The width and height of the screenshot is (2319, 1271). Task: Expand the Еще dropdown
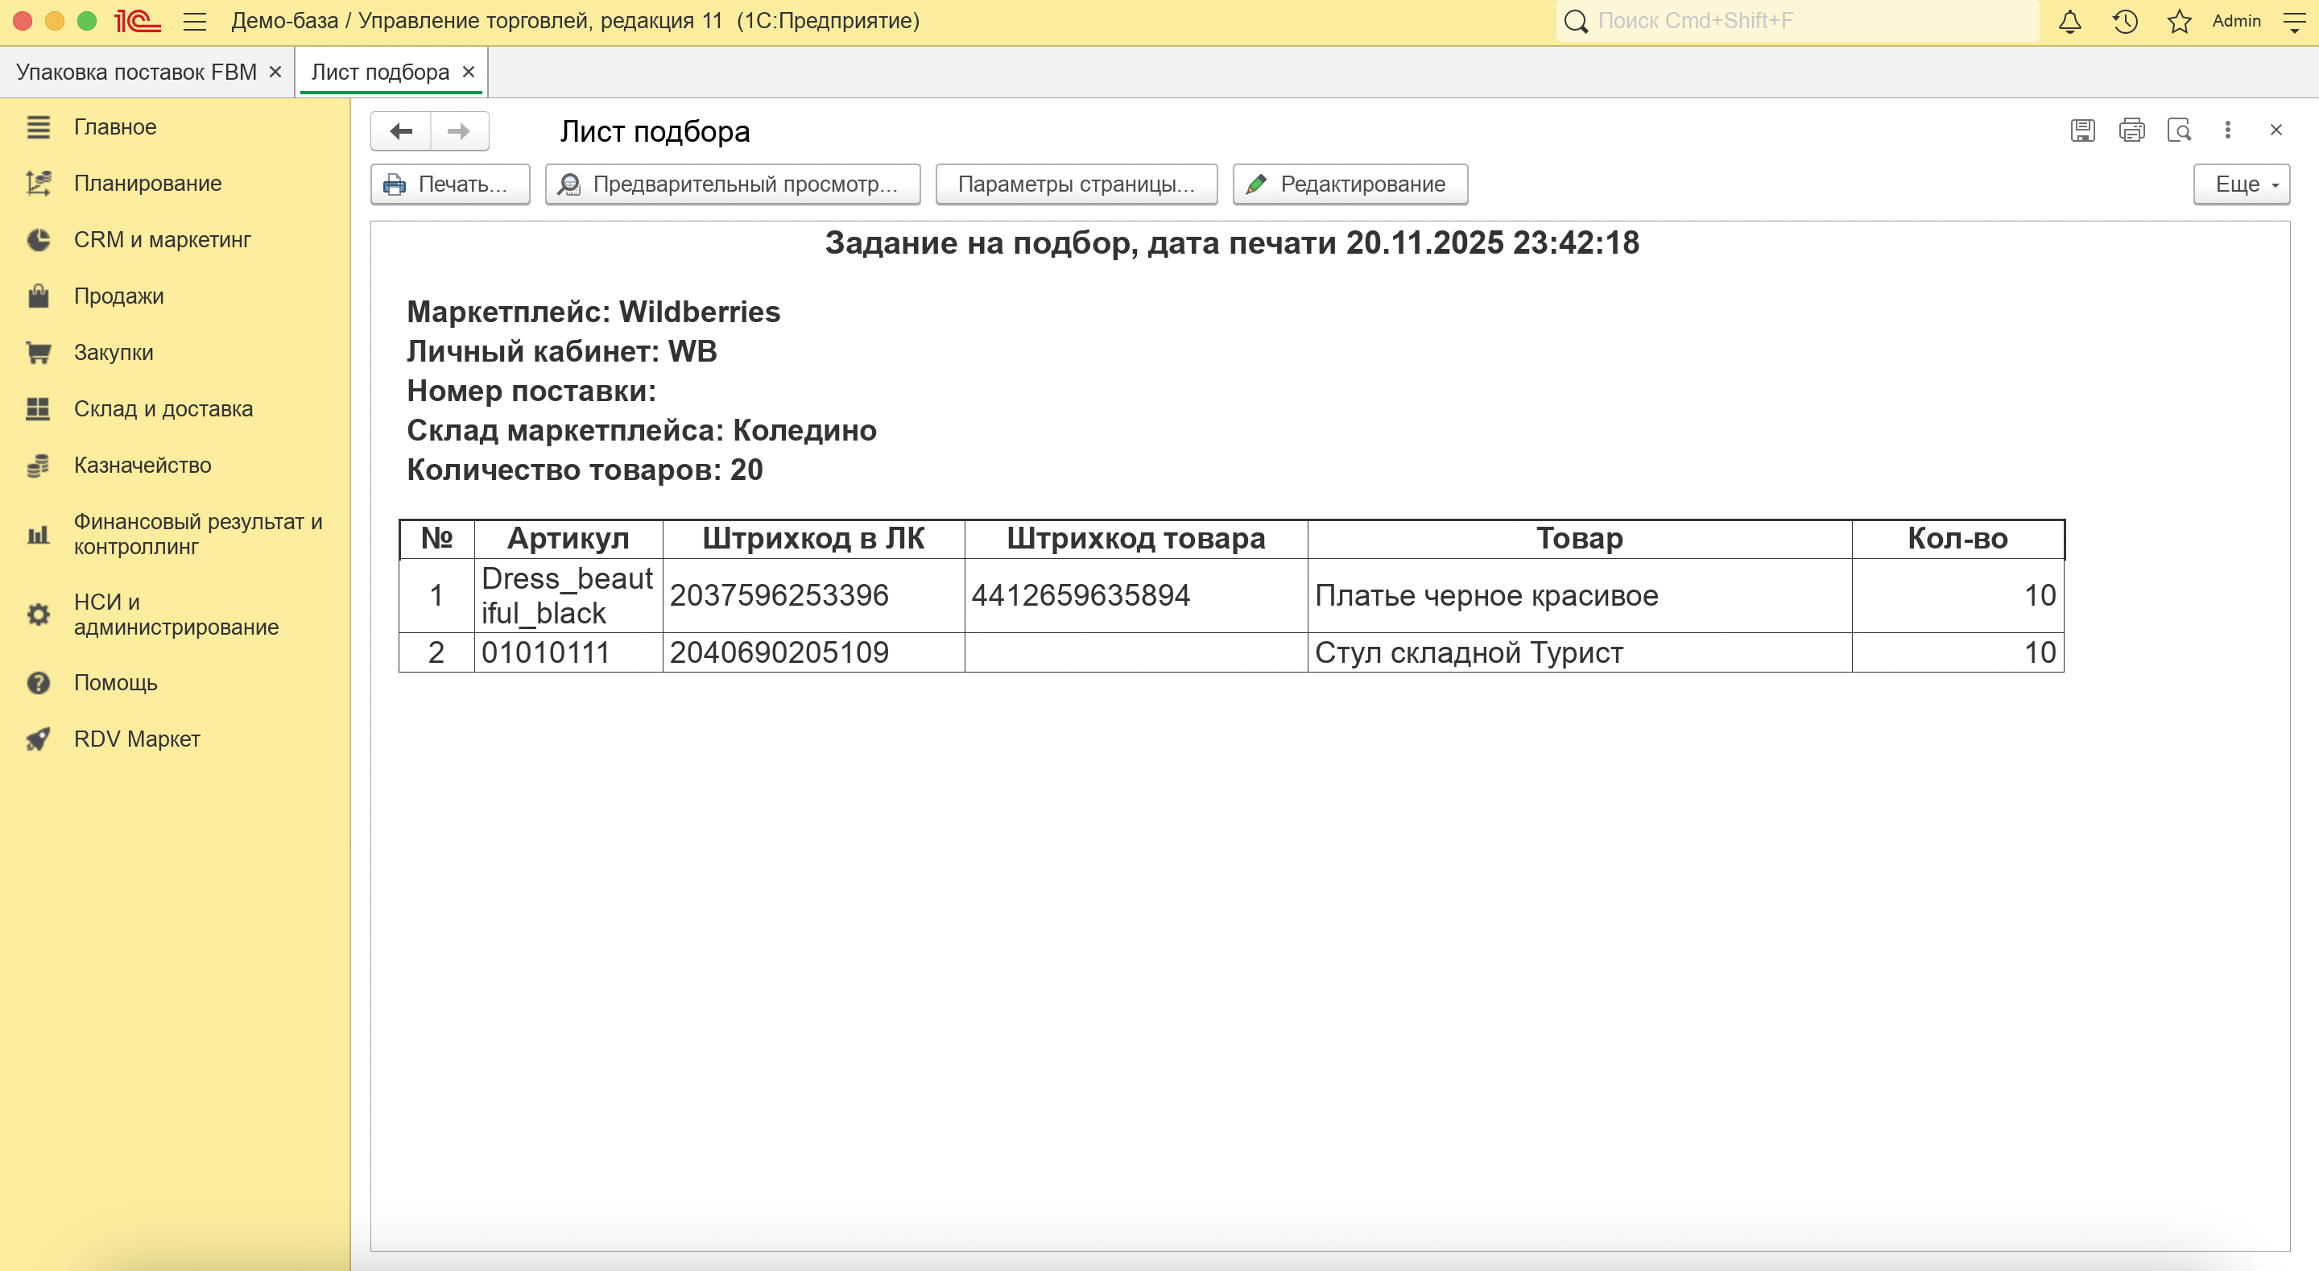coord(2241,184)
